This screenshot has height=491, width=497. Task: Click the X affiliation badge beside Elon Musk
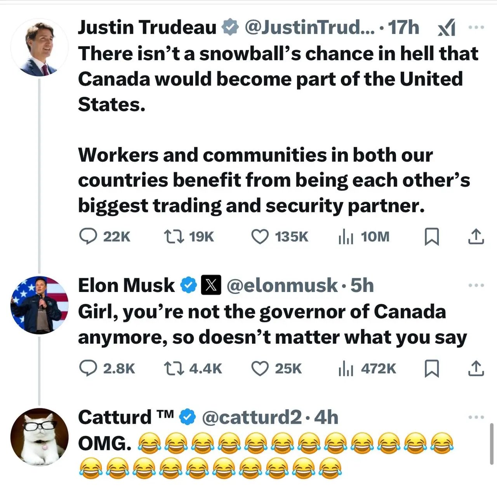pos(211,285)
